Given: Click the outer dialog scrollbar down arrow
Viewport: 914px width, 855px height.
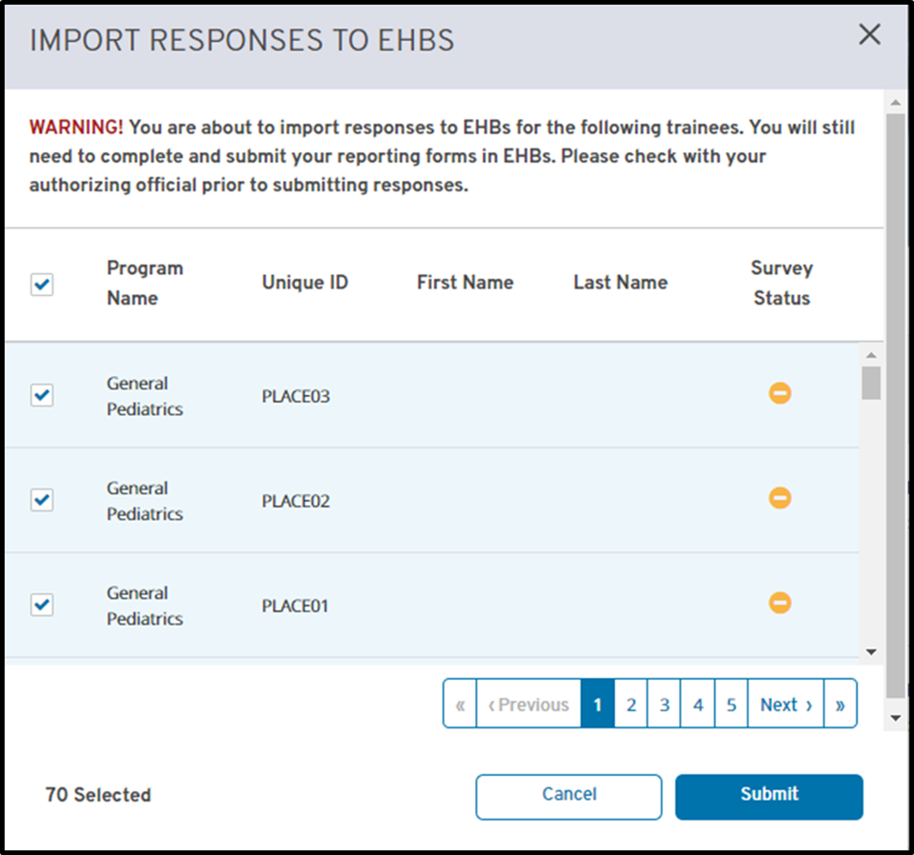Looking at the screenshot, I should coord(895,717).
